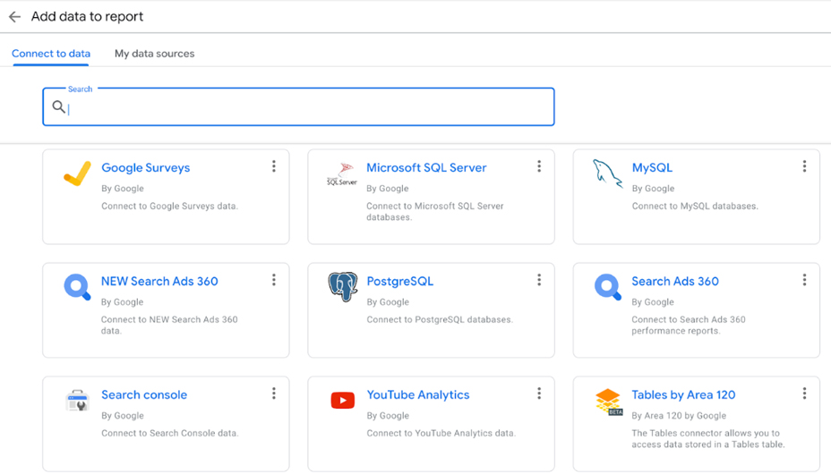
Task: Click 'Connect to PostgreSQL databases.' description
Action: pos(440,319)
